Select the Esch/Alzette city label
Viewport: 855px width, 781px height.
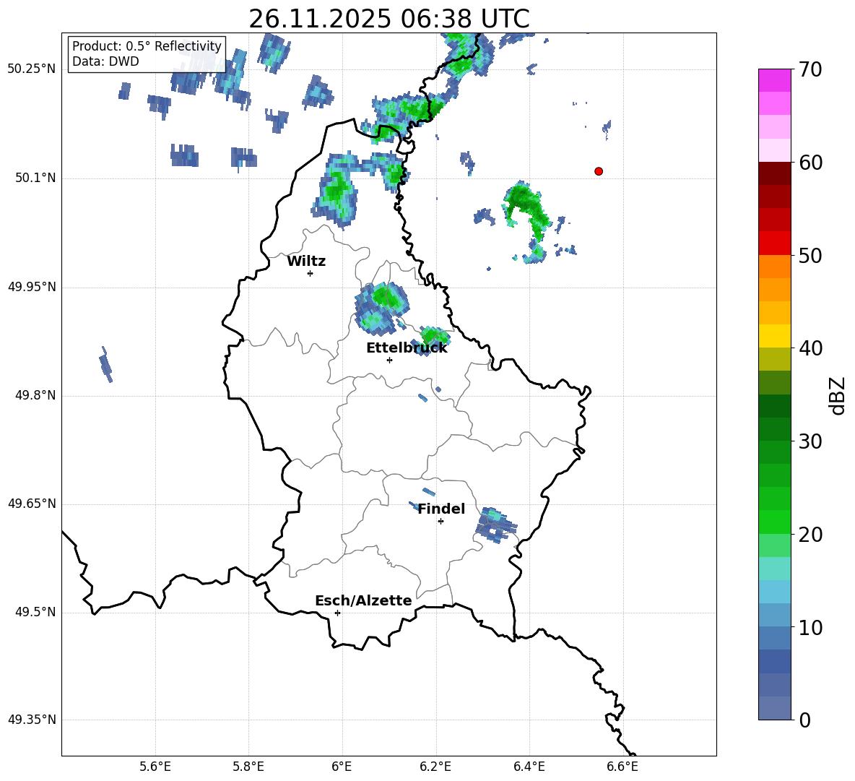pyautogui.click(x=363, y=600)
